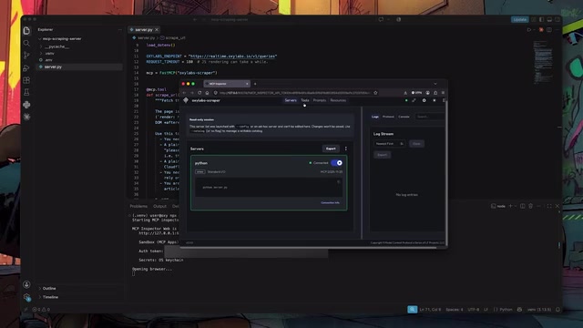Click the VPN indicator in the browser toolbar
583x328 pixels.
416,93
